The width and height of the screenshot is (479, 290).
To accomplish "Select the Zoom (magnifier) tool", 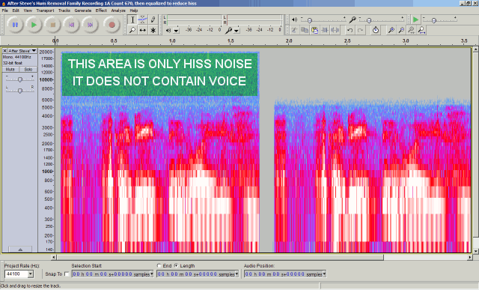I will pyautogui.click(x=132, y=30).
